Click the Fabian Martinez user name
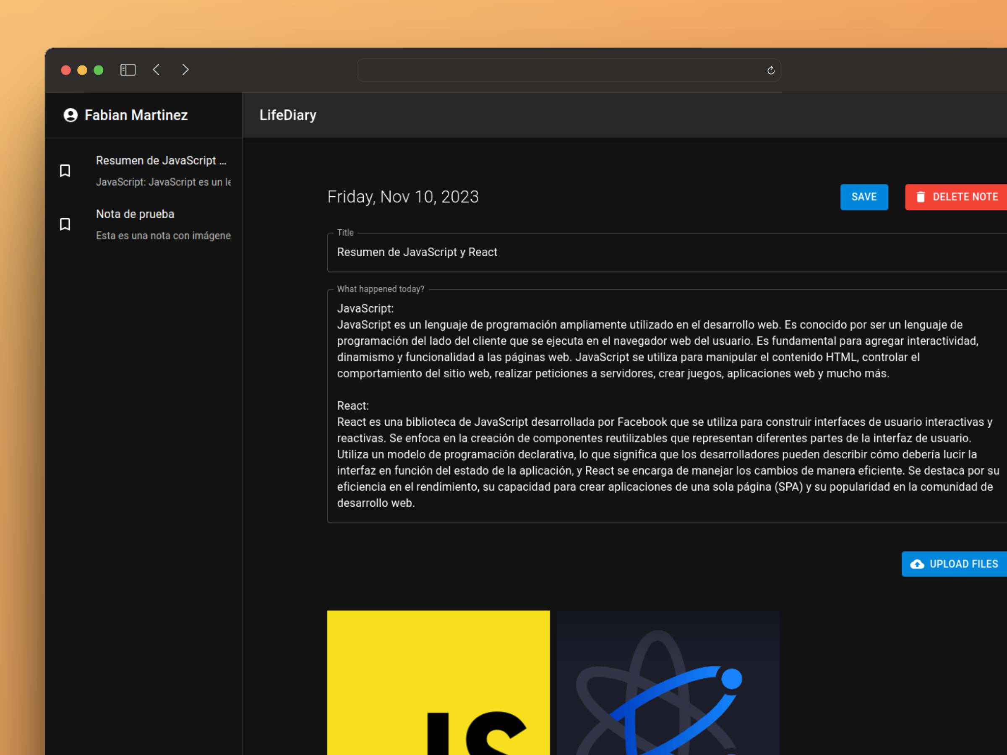This screenshot has height=755, width=1007. 136,115
